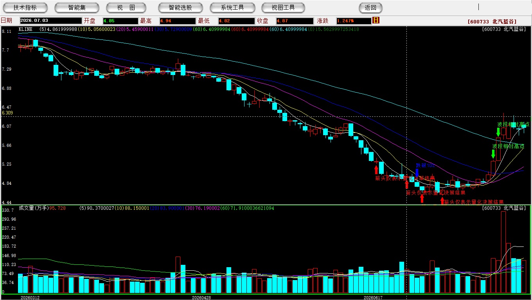Click the upper green 波段相对高点 arrow
Viewport: 532px width, 300px height.
498,132
